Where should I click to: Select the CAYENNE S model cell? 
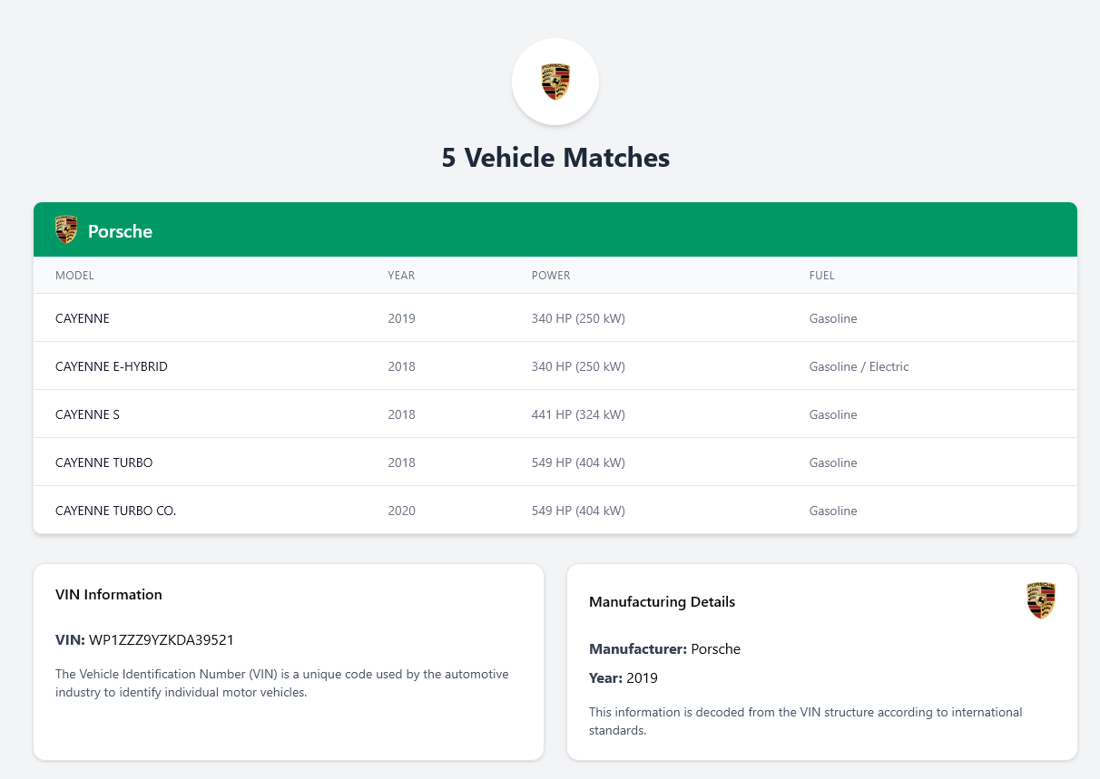pyautogui.click(x=87, y=414)
